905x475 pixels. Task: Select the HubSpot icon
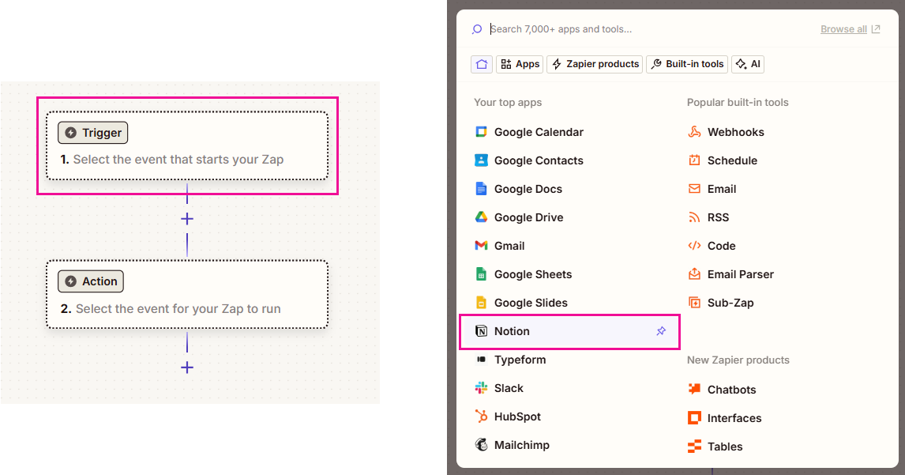481,417
